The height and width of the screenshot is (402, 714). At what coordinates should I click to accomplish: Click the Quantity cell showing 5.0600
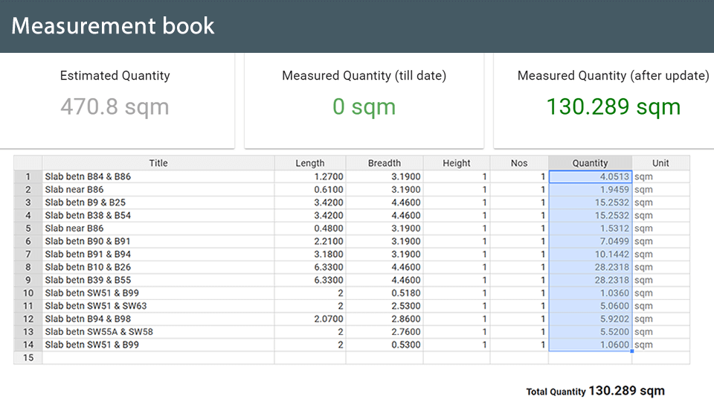click(x=590, y=306)
